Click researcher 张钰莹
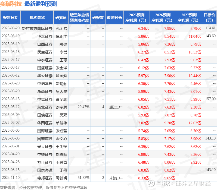Viewport: 217px width, 190px height. tap(61, 131)
